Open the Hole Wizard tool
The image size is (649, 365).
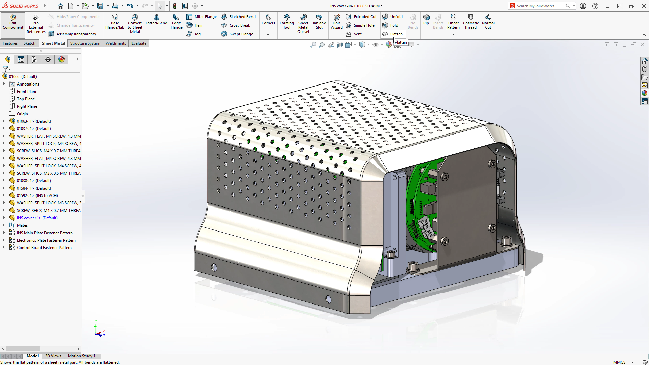click(336, 22)
